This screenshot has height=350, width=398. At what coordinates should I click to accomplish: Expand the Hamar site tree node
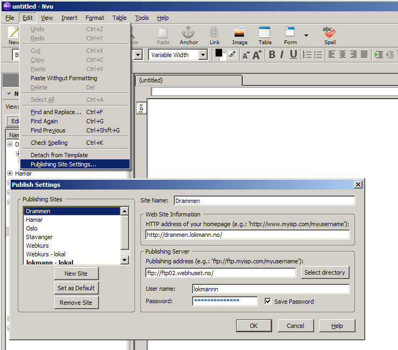point(10,173)
